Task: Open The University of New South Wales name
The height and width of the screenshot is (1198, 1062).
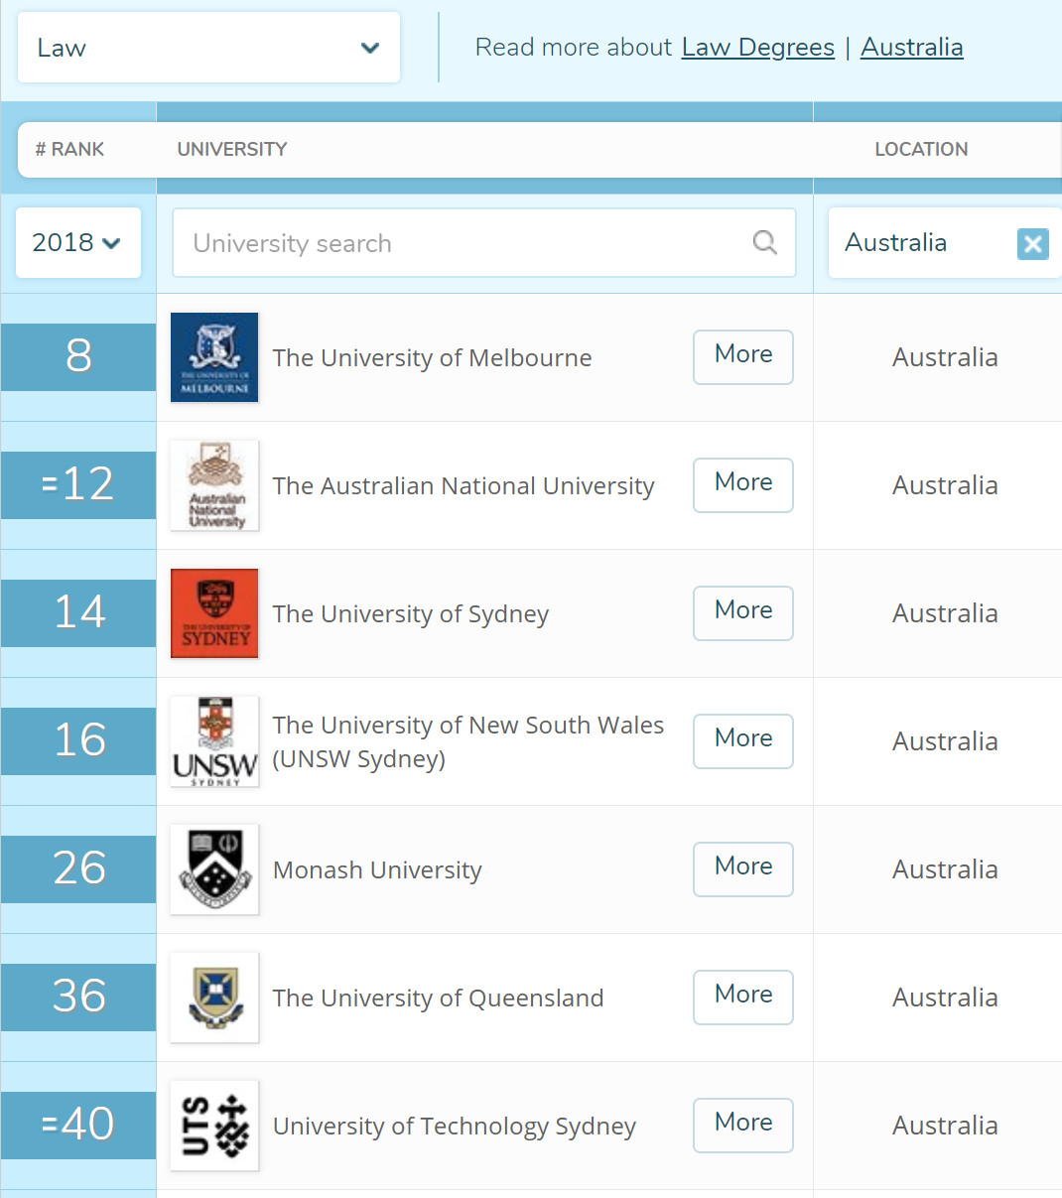Action: (x=468, y=741)
